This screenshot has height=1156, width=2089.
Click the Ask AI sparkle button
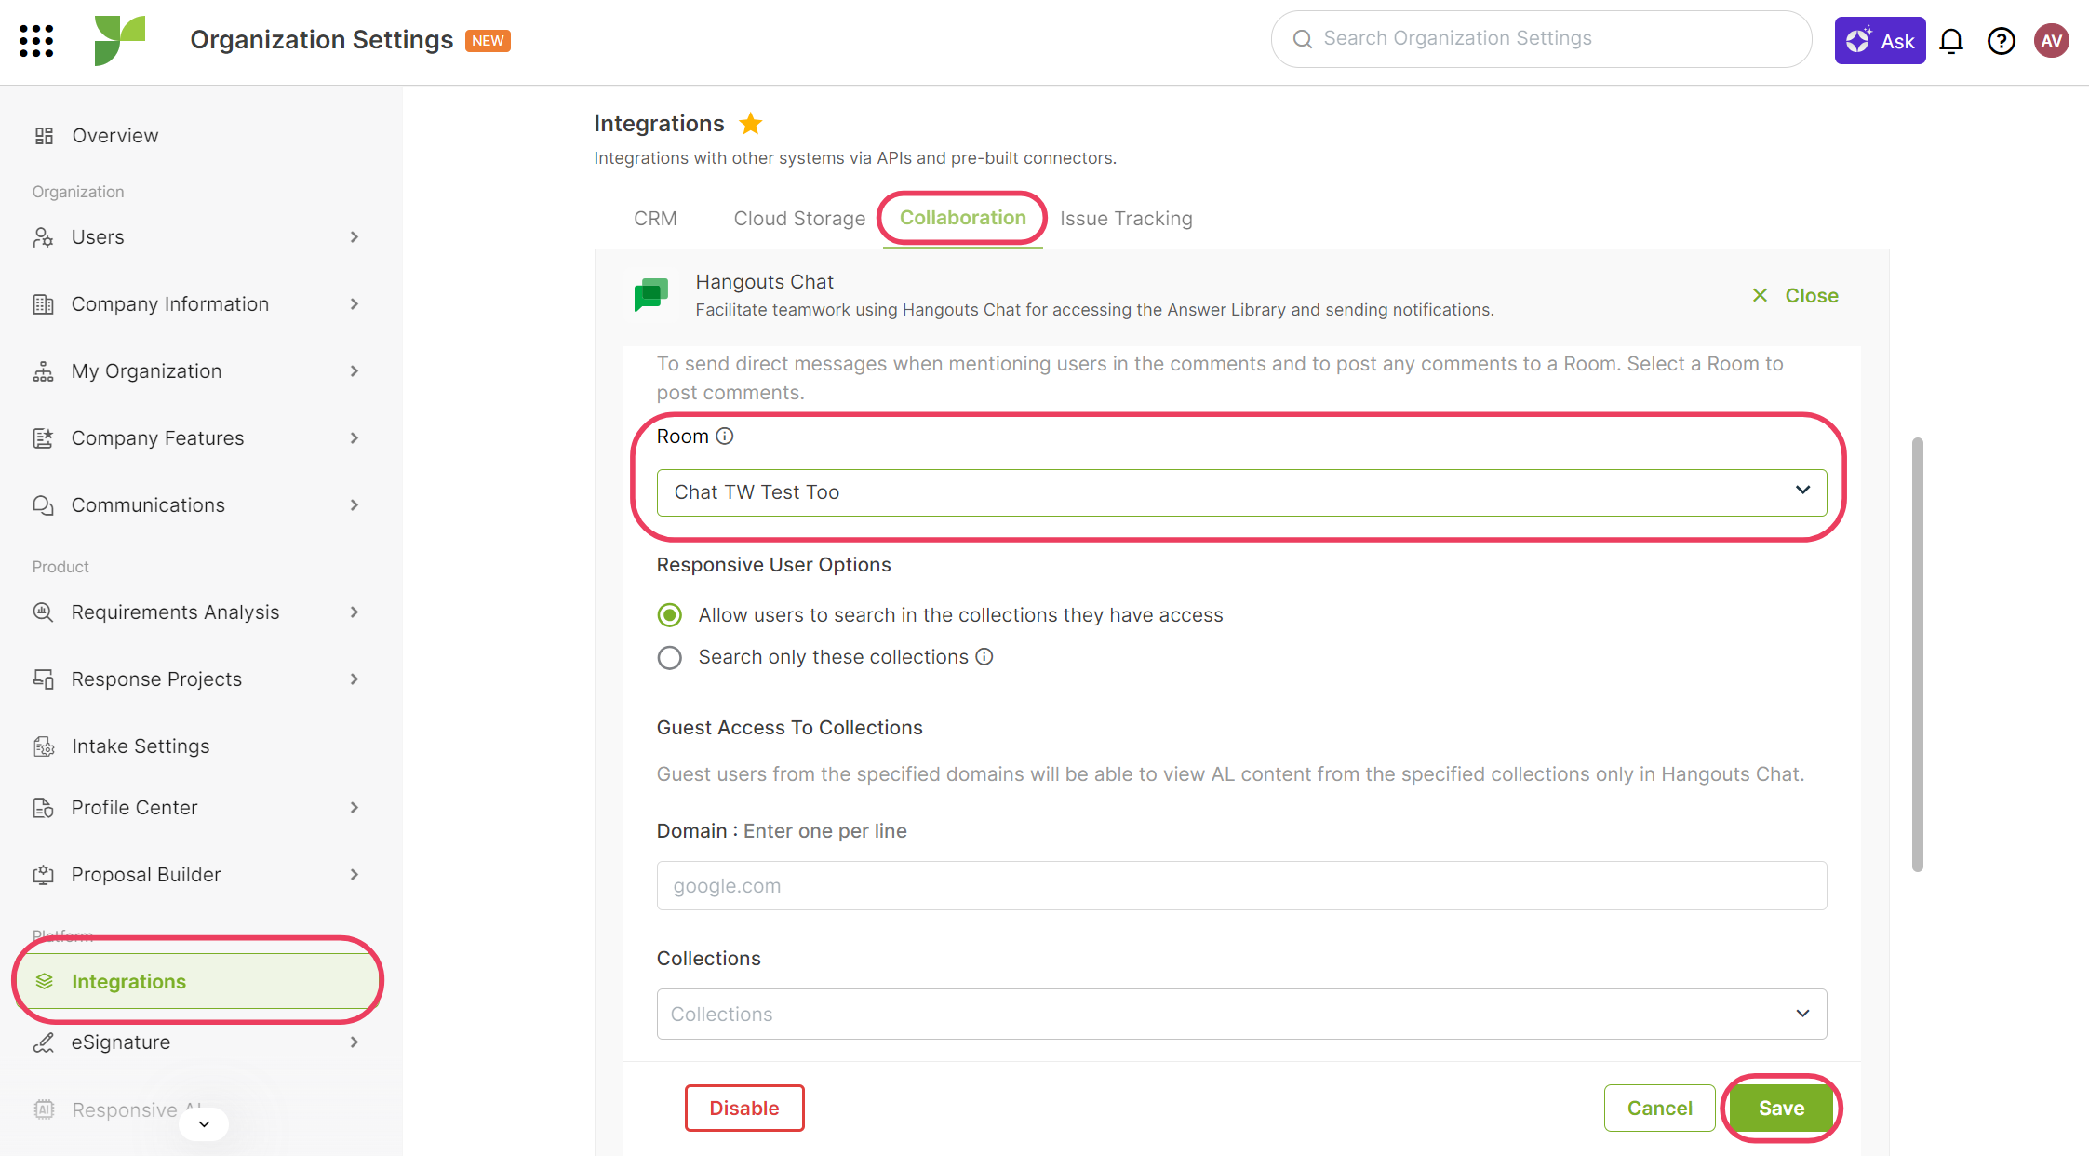tap(1880, 41)
